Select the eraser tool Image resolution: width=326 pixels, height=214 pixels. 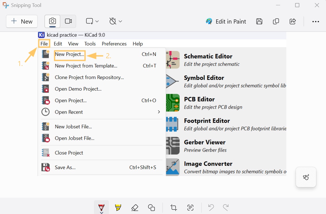click(135, 207)
